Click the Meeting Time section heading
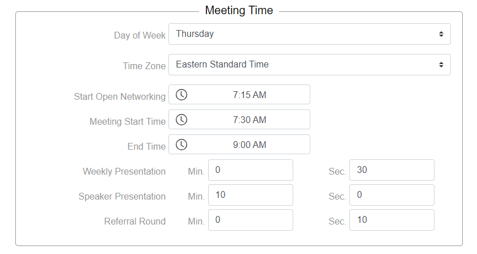Screen dimensions: 477x254 (239, 10)
